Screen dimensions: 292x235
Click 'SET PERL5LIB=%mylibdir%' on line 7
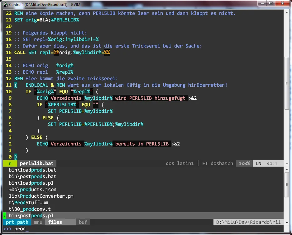(x=80, y=111)
